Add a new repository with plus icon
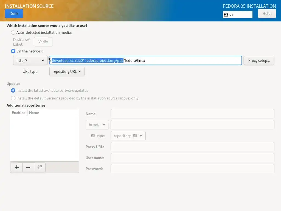 (x=17, y=167)
